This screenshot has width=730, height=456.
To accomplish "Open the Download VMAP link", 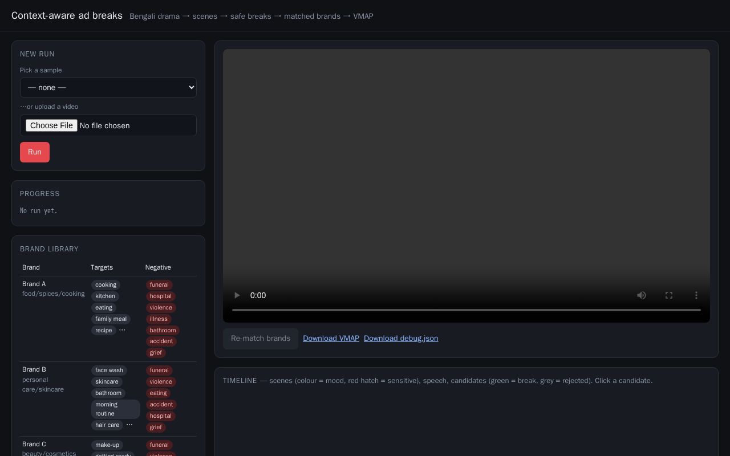I will point(331,339).
